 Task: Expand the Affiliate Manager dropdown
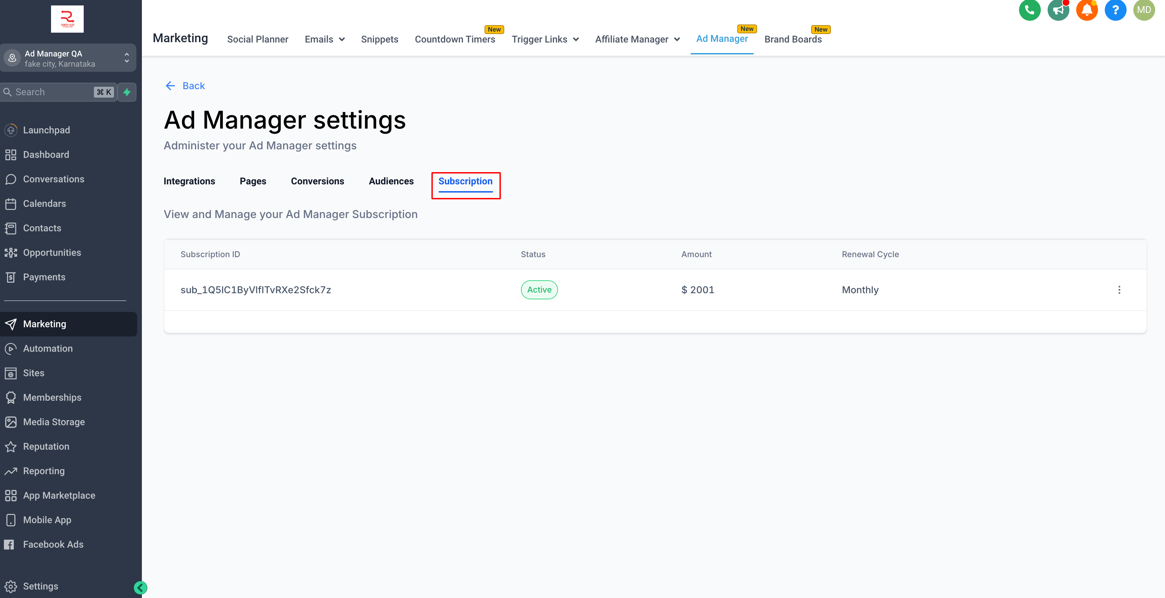[637, 39]
